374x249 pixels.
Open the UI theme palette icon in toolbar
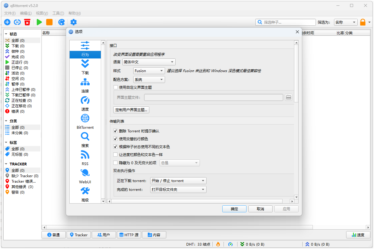(61, 22)
